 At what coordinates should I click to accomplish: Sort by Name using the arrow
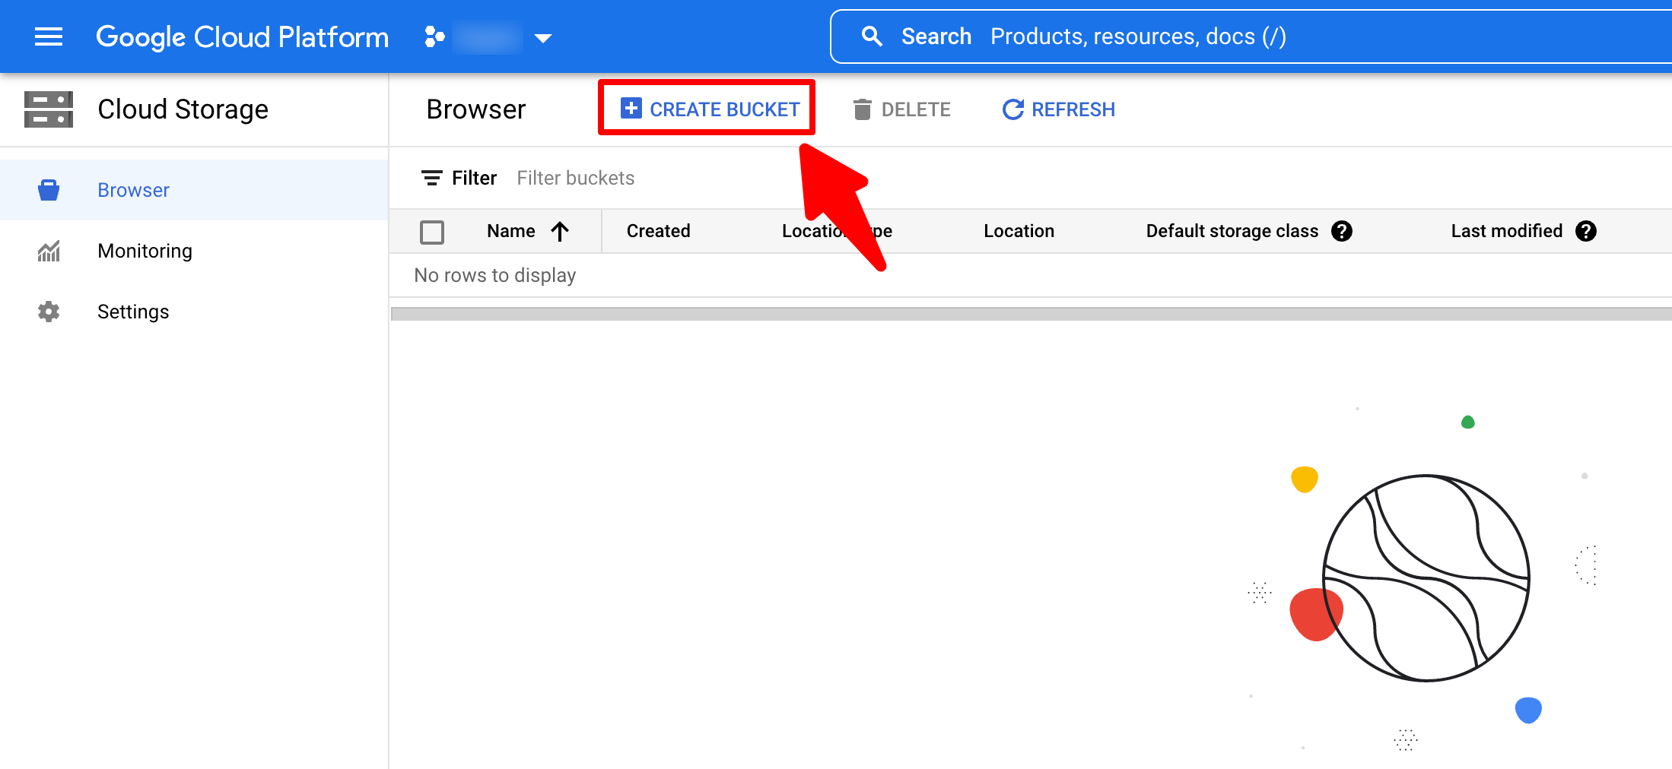[560, 231]
